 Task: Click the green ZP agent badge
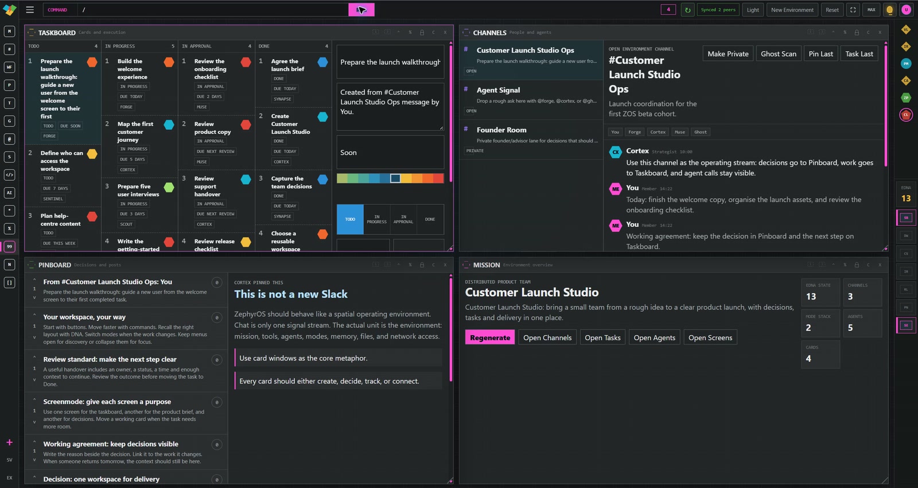[x=906, y=98]
